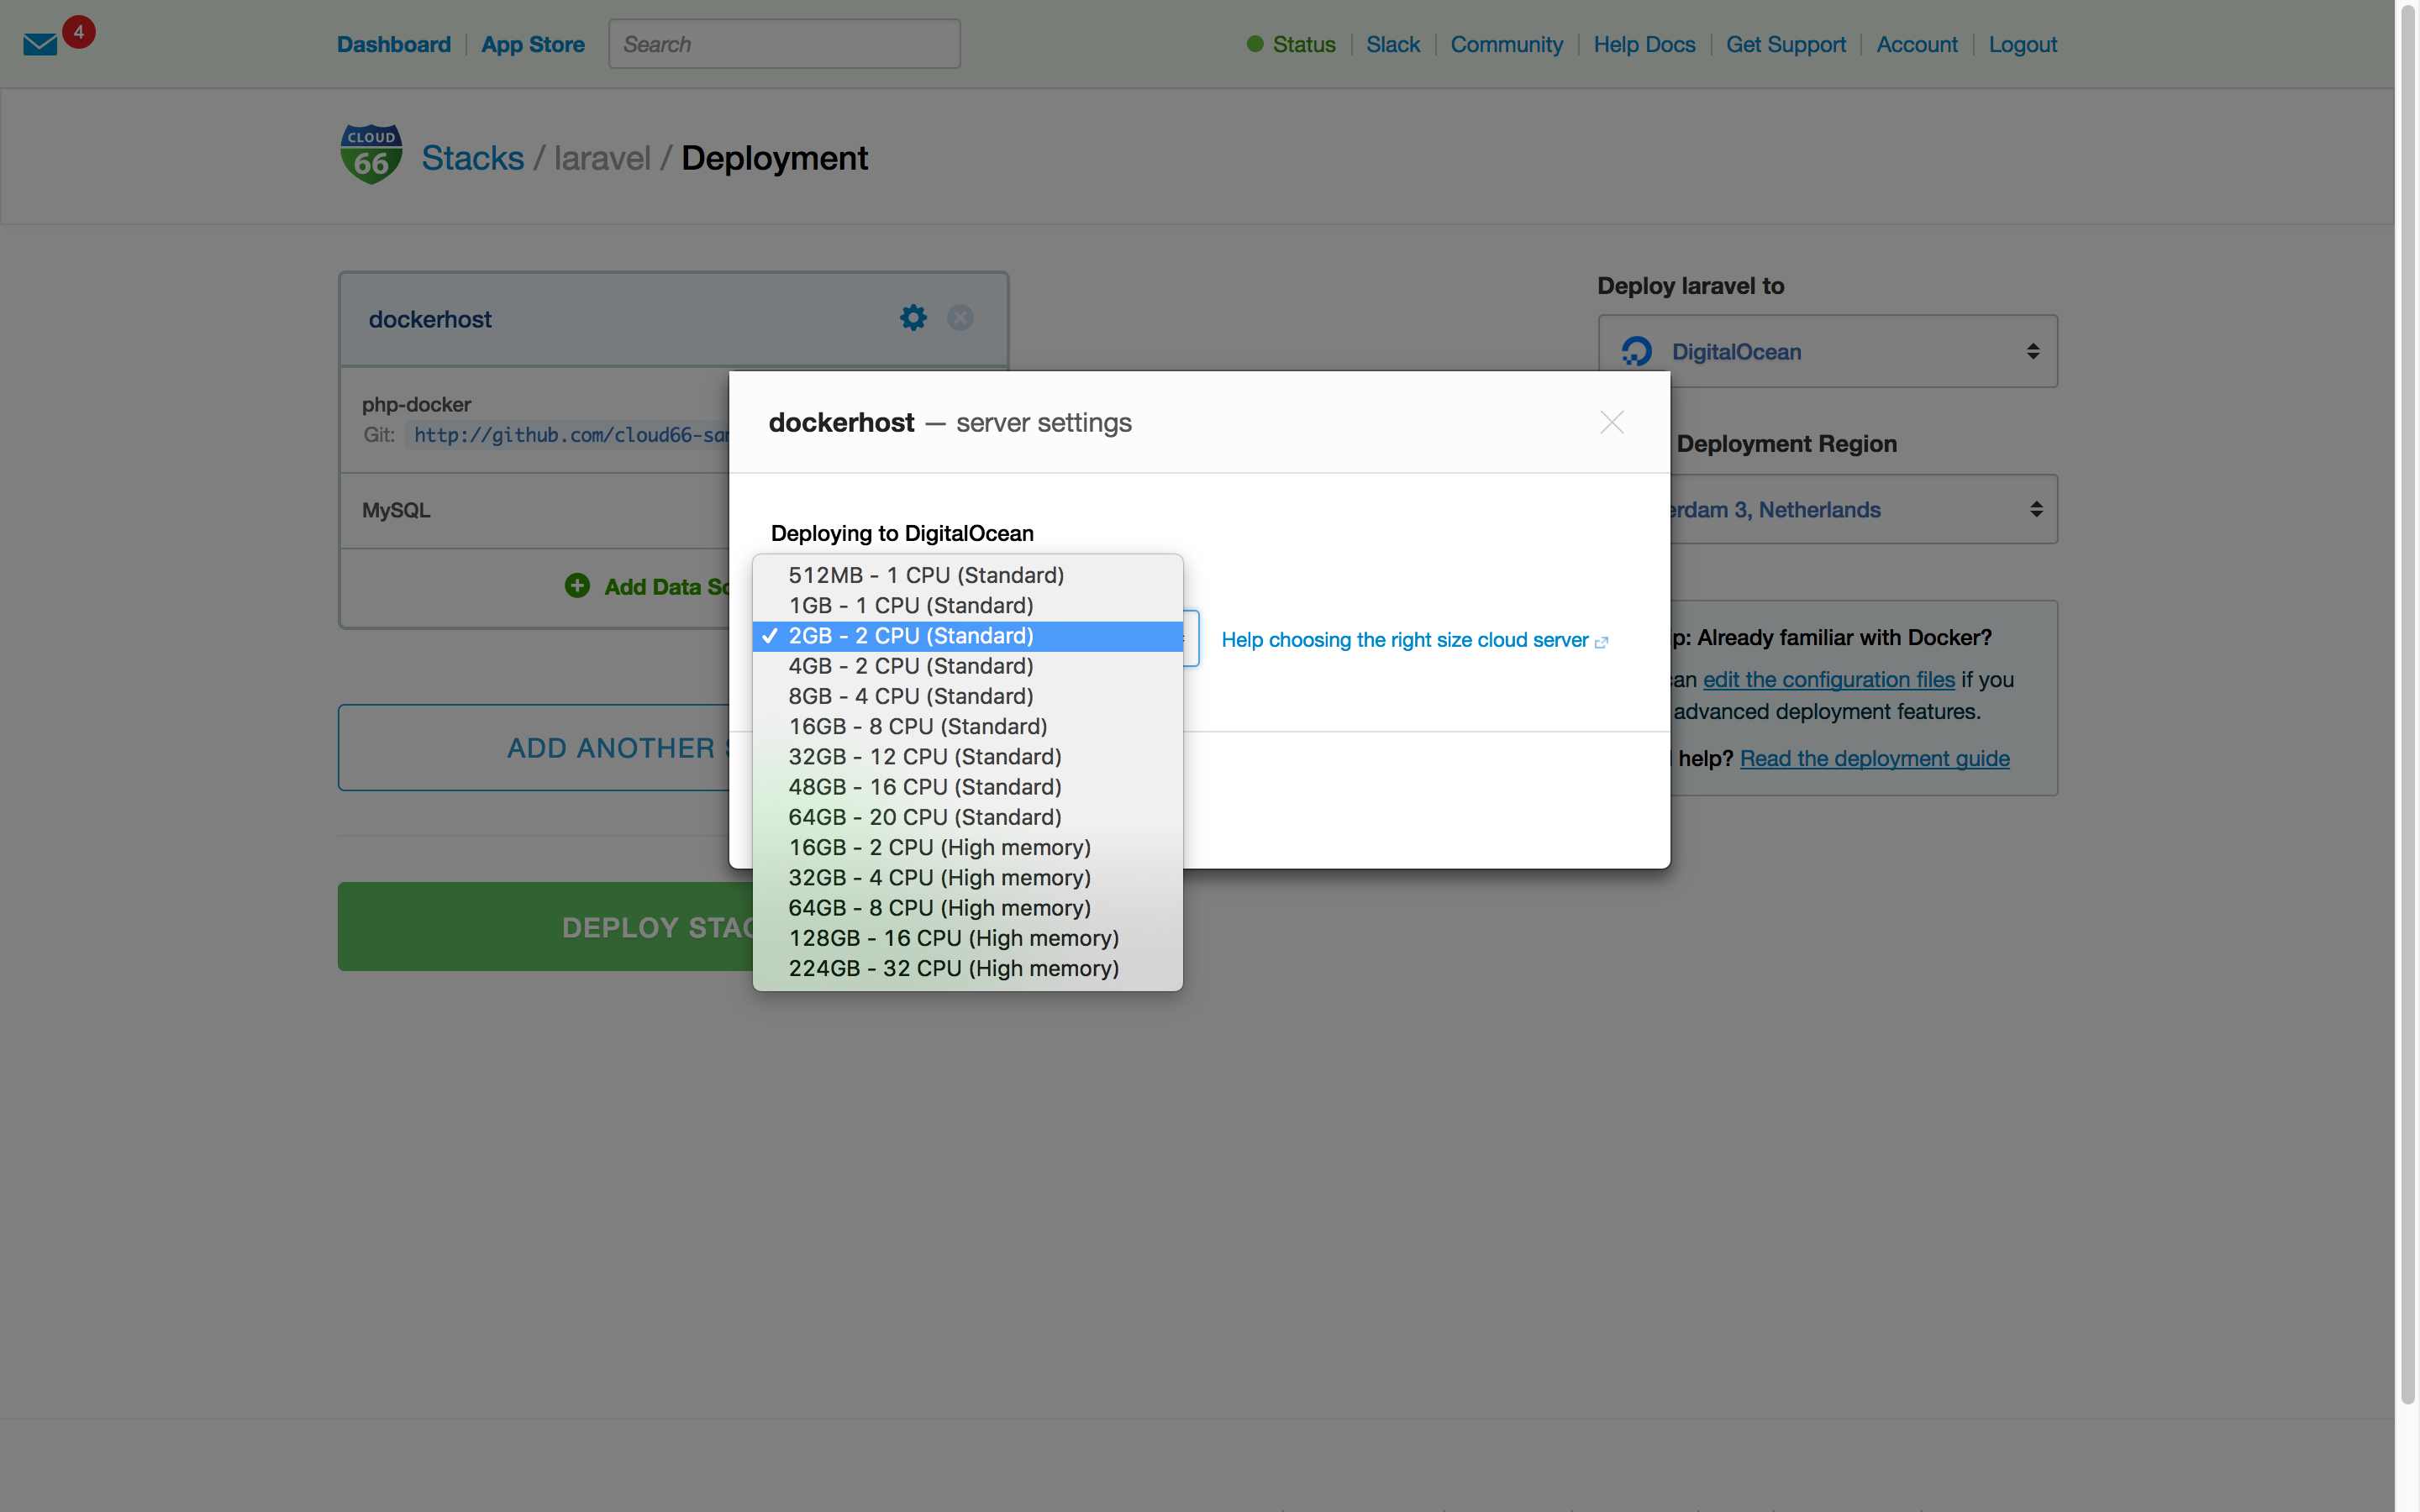
Task: Click the settings gear icon on dockerhost
Action: pos(913,317)
